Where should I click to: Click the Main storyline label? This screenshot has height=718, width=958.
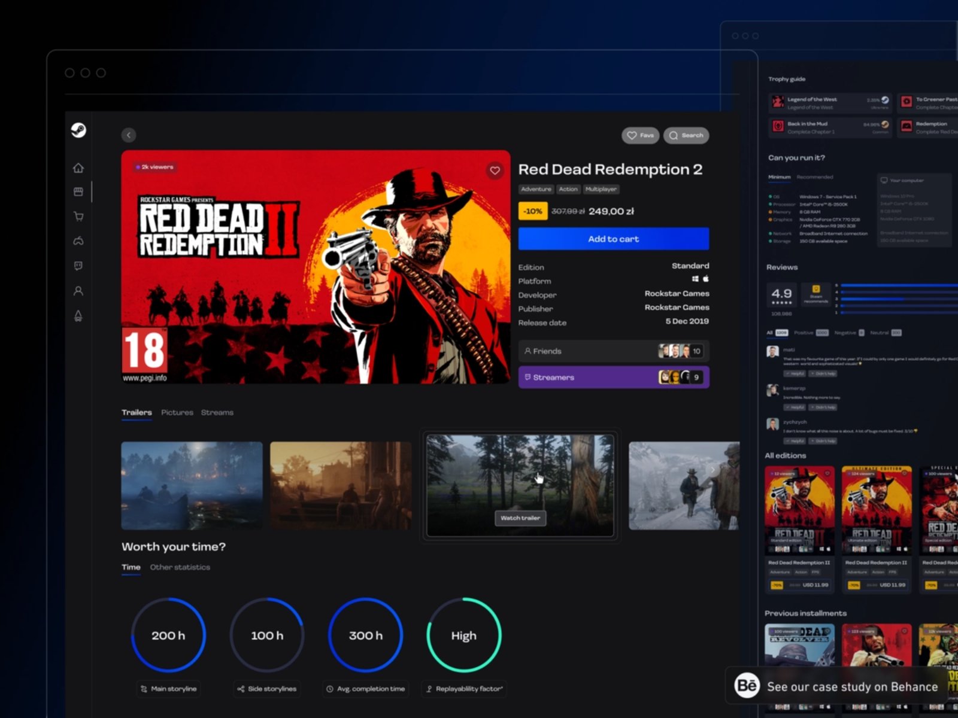click(168, 689)
